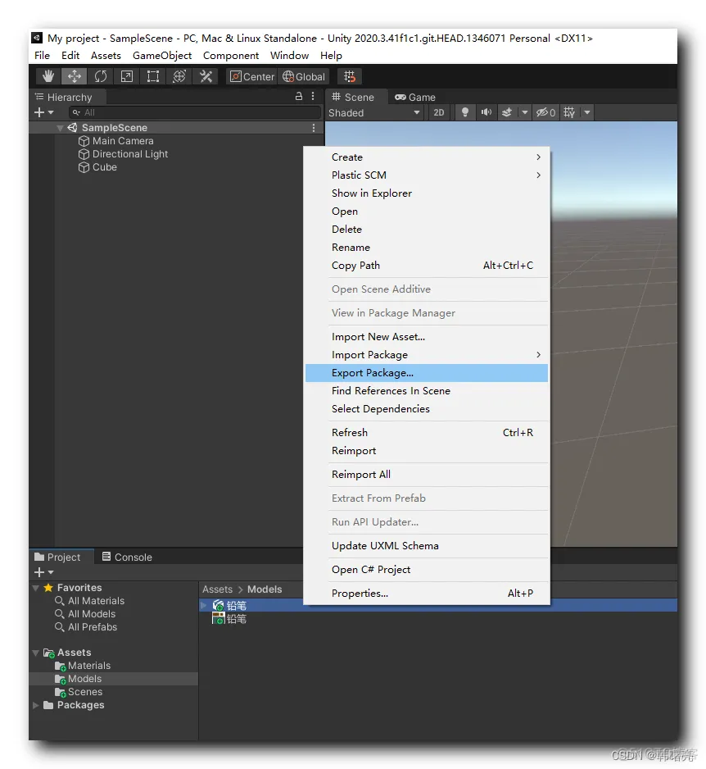
Task: Open Create submenu
Action: pyautogui.click(x=426, y=157)
